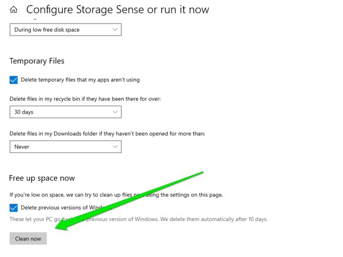This screenshot has height=257, width=343.
Task: Click the green arrow annotation
Action: (x=130, y=199)
